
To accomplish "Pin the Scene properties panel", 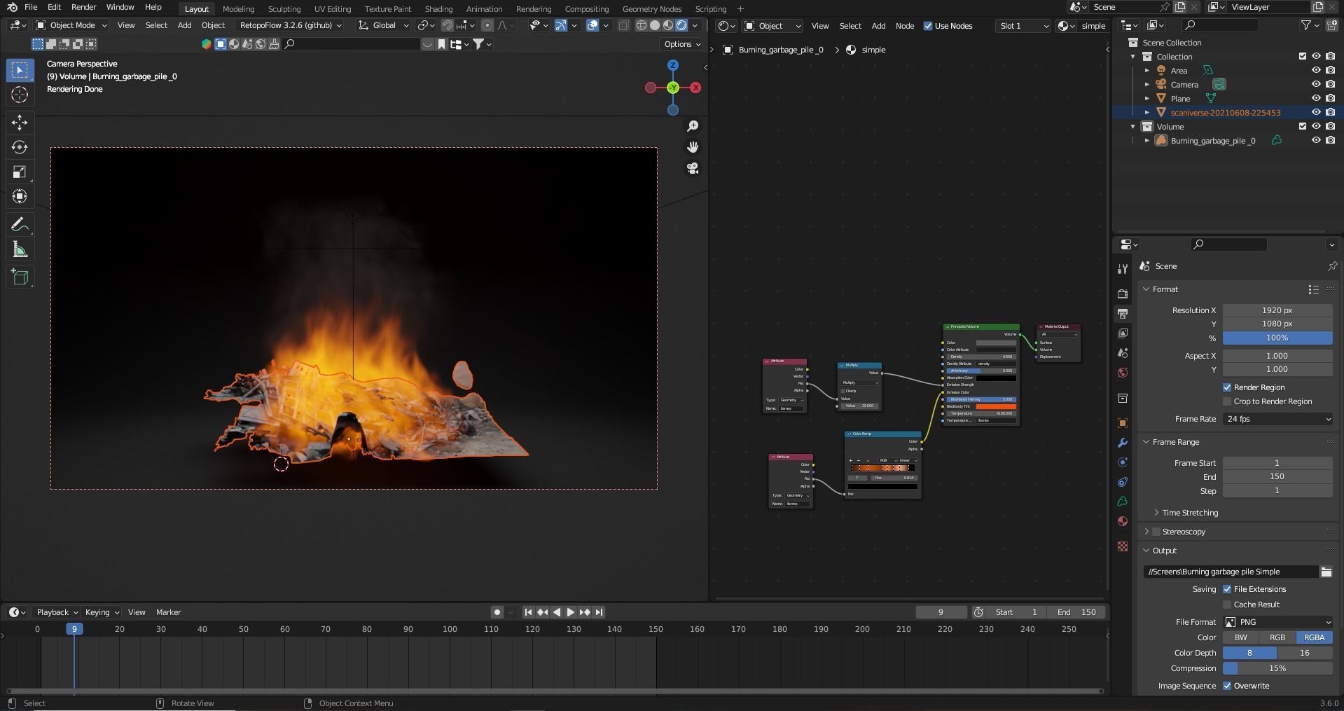I will 1332,266.
